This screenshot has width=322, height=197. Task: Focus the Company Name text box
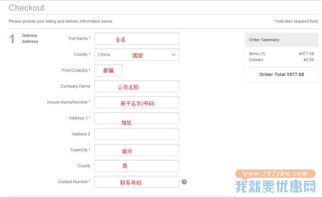point(137,86)
